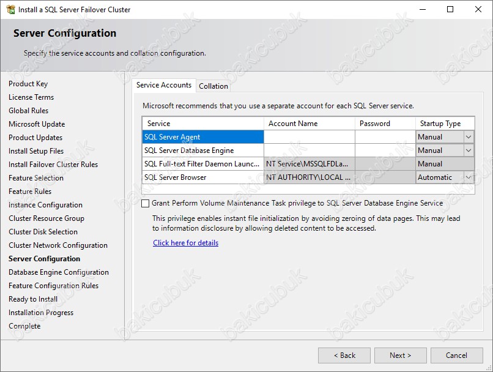
Task: Select the Cluster Disk Selection step
Action: coord(43,232)
